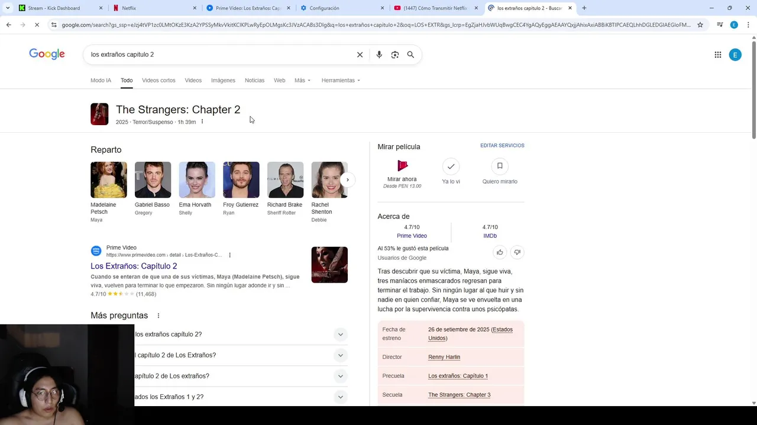Click Prime Video favicon in search result

tap(96, 251)
